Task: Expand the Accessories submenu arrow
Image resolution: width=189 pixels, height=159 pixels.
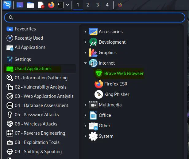Action: tap(85, 32)
